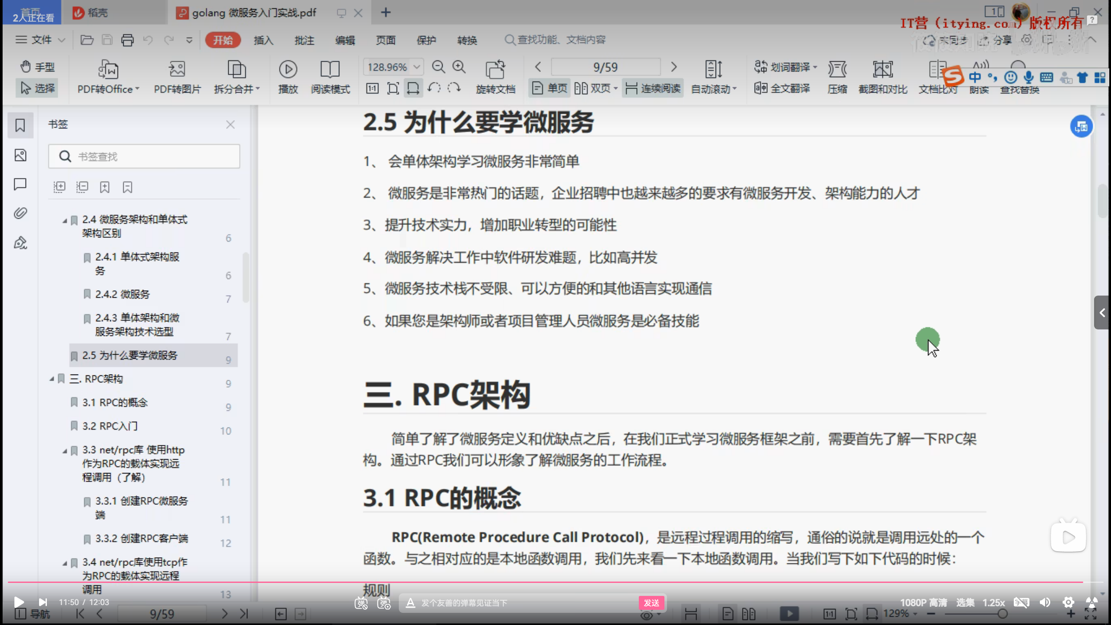The width and height of the screenshot is (1111, 625).
Task: Select the Hand tool (手型)
Action: (x=37, y=67)
